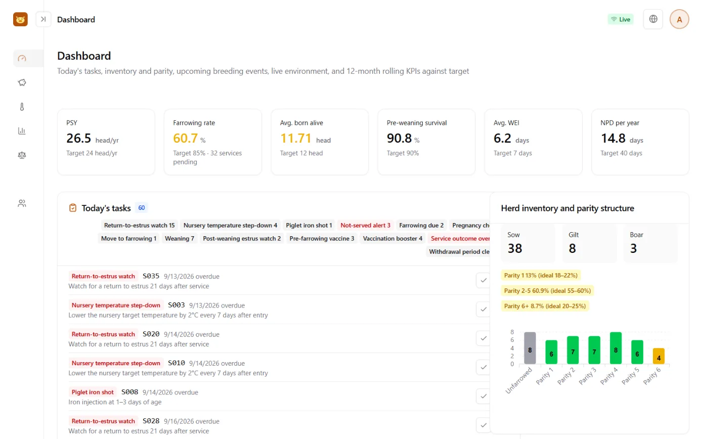Open the pig herd sidebar icon
The width and height of the screenshot is (702, 439).
[22, 82]
